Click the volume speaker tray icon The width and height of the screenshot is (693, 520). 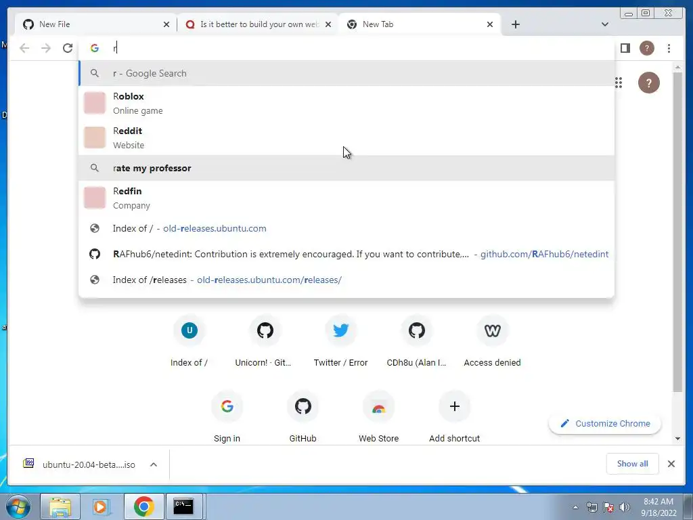click(x=624, y=507)
